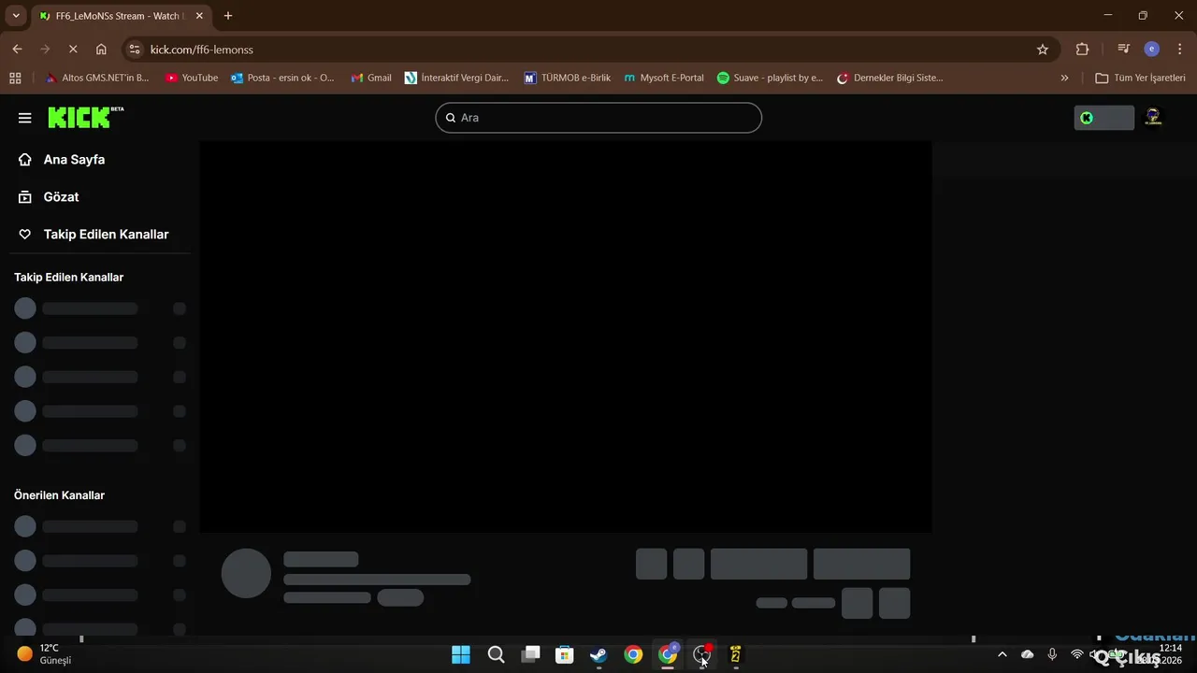Click the Kick logo
Viewport: 1197px width, 673px height.
point(85,117)
